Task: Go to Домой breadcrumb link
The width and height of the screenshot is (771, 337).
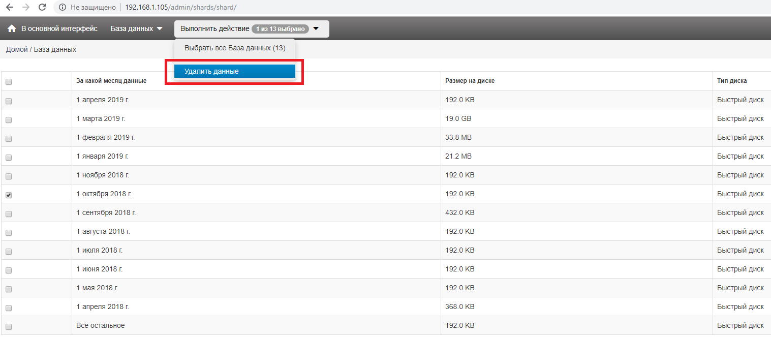Action: (16, 49)
